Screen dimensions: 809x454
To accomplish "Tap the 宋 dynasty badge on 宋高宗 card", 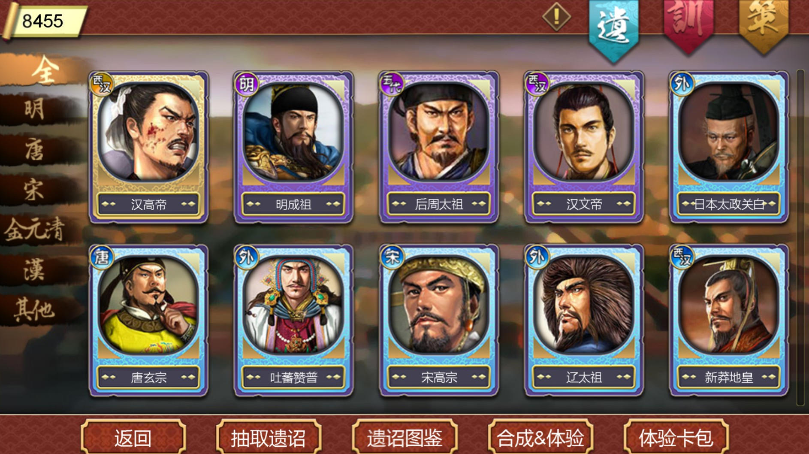I will 392,257.
